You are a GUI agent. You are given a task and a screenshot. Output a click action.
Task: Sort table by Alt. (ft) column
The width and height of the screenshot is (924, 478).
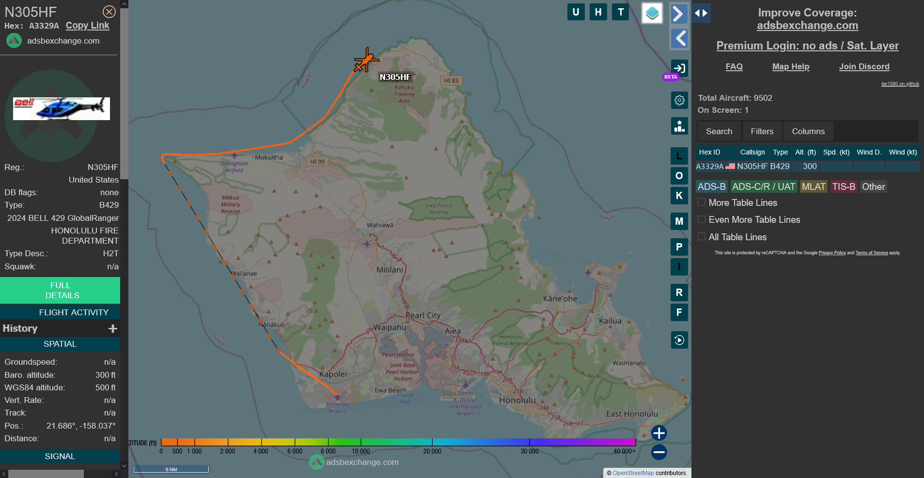[806, 152]
